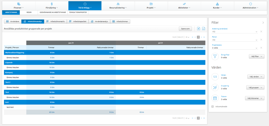Click the Spara som button

(x=185, y=29)
